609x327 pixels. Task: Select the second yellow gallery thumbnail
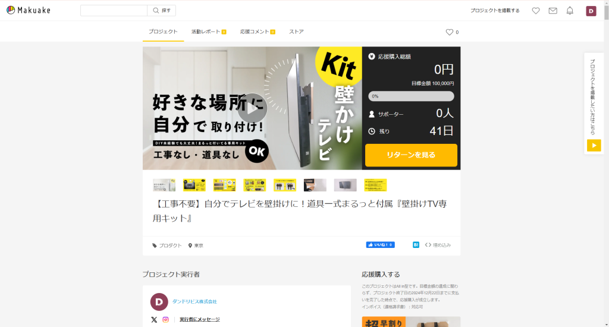(x=224, y=185)
